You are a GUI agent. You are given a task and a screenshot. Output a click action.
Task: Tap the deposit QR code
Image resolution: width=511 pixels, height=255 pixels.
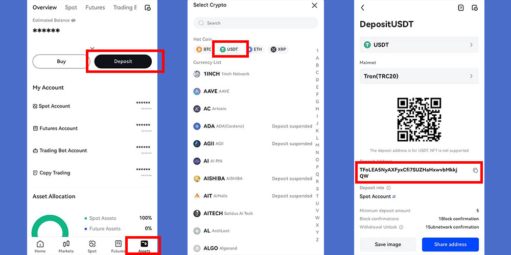[419, 120]
